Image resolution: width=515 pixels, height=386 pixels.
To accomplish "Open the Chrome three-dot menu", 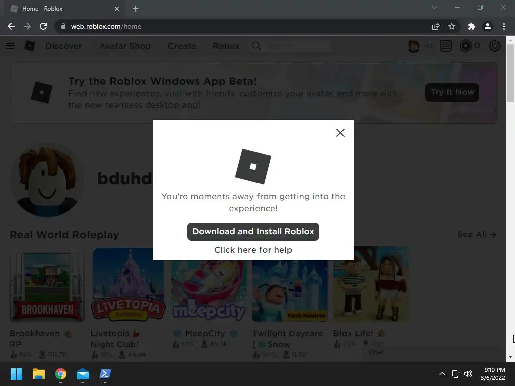I will point(504,26).
